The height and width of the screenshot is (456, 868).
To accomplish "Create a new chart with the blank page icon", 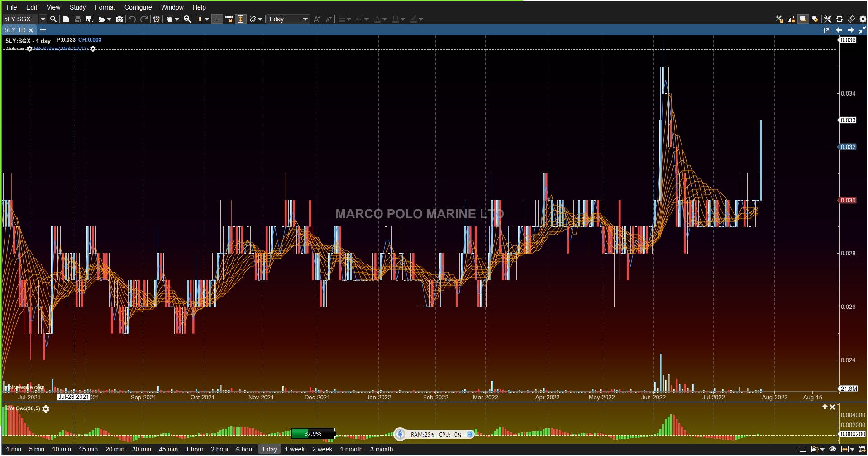I will pos(66,19).
